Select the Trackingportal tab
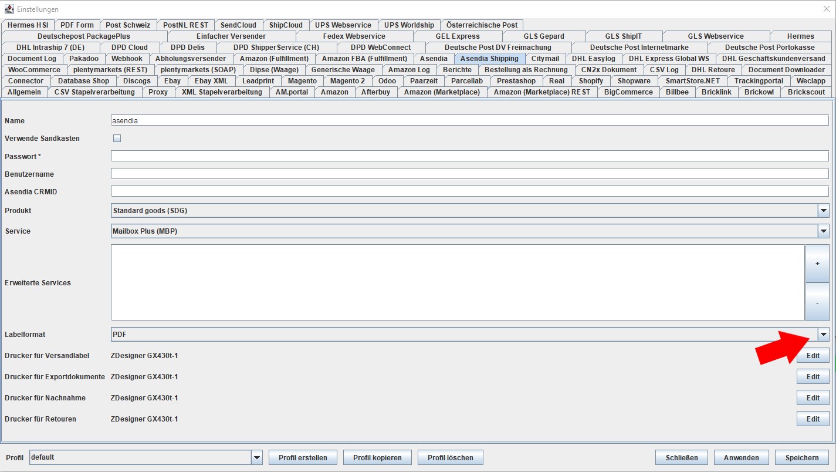 [759, 81]
